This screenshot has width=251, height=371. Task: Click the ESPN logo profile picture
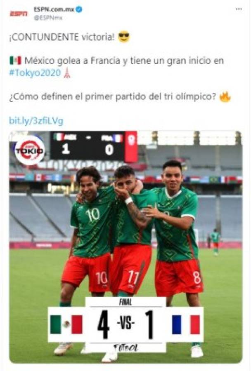pos(19,14)
